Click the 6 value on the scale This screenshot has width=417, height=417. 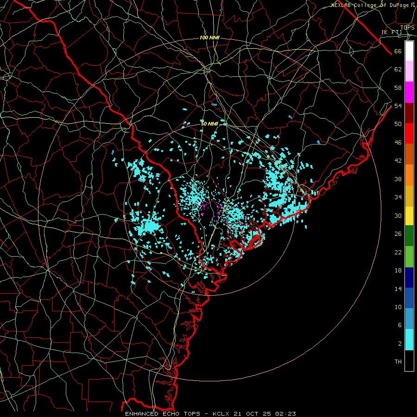(399, 325)
